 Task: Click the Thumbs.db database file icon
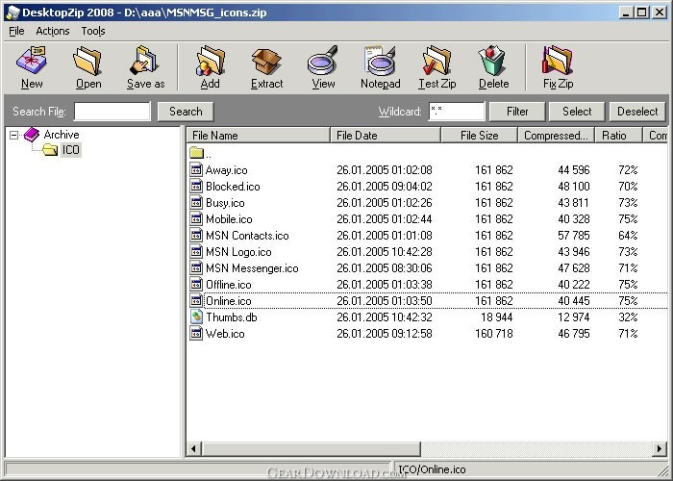coord(196,316)
